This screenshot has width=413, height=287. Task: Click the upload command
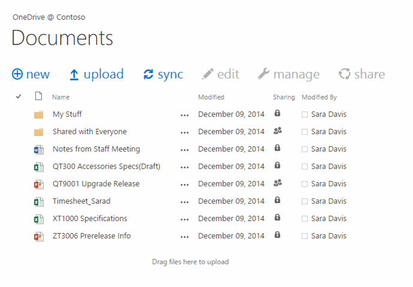pyautogui.click(x=97, y=74)
